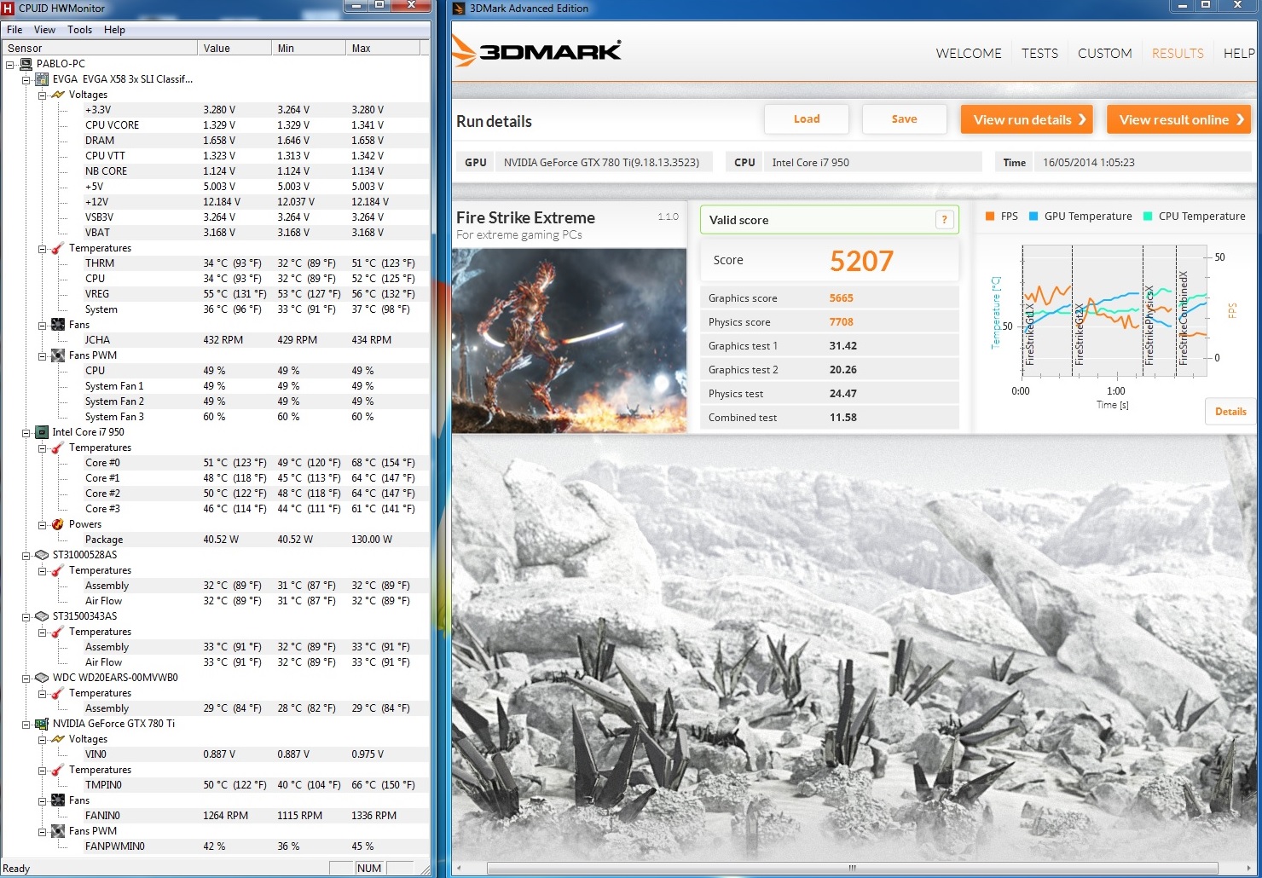Collapse the NVIDIA GeForce GTX 780 Ti node

point(26,724)
